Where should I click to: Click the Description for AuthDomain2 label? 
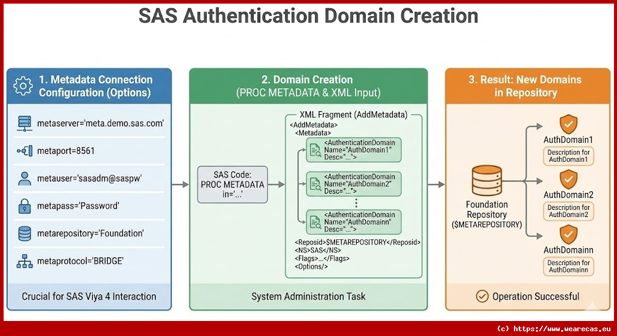pos(568,211)
